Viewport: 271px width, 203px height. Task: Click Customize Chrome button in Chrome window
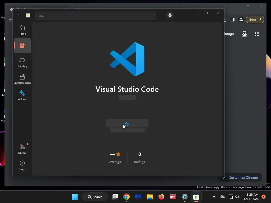240,177
